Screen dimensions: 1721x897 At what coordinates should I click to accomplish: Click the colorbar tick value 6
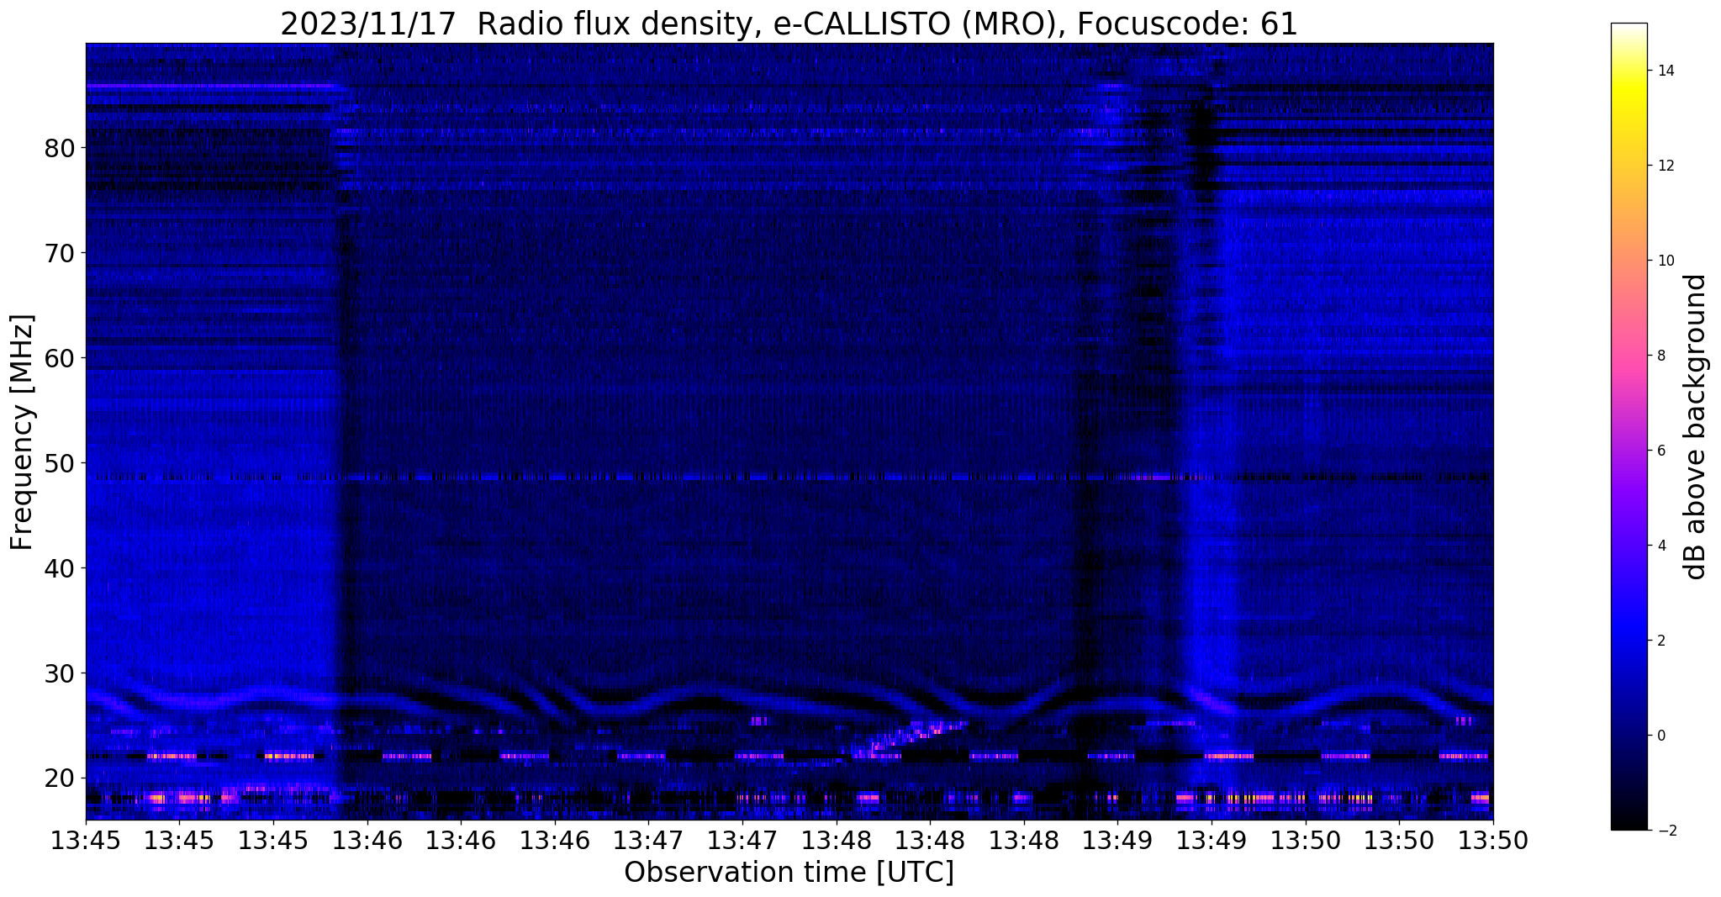pos(1660,451)
